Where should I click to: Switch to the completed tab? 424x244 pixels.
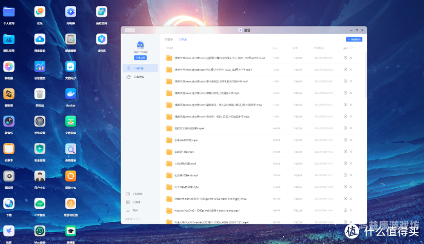183,39
